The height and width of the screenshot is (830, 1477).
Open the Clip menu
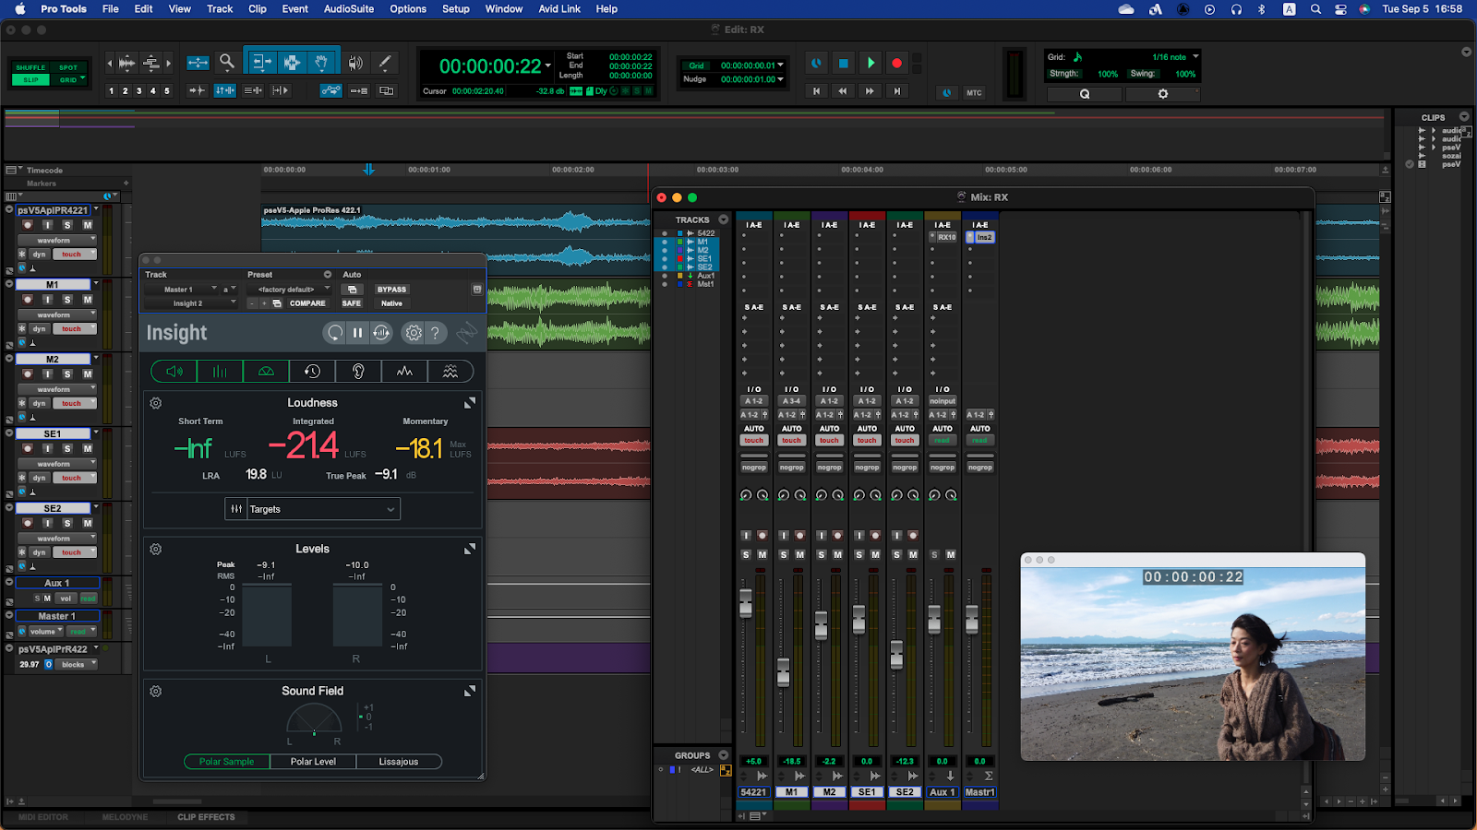(x=258, y=9)
